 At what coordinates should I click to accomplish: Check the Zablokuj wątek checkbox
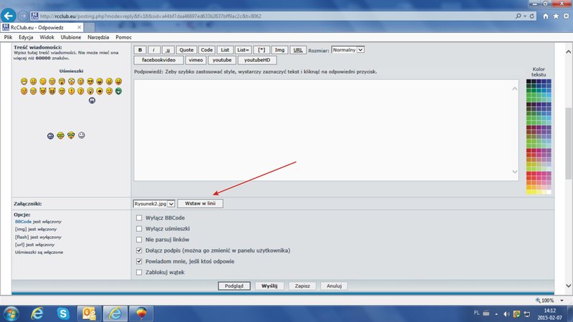coord(139,273)
